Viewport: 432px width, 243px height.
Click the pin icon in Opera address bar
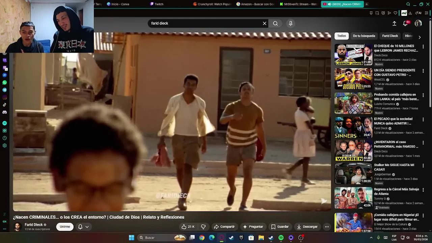tap(371, 13)
